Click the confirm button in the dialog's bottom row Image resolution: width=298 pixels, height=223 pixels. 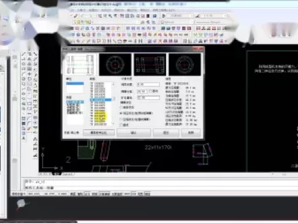(x=134, y=133)
